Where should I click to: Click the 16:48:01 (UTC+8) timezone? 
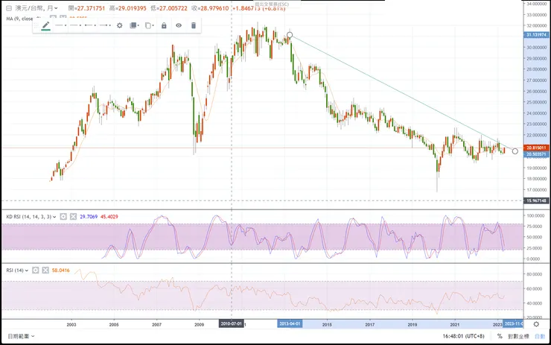(x=463, y=336)
